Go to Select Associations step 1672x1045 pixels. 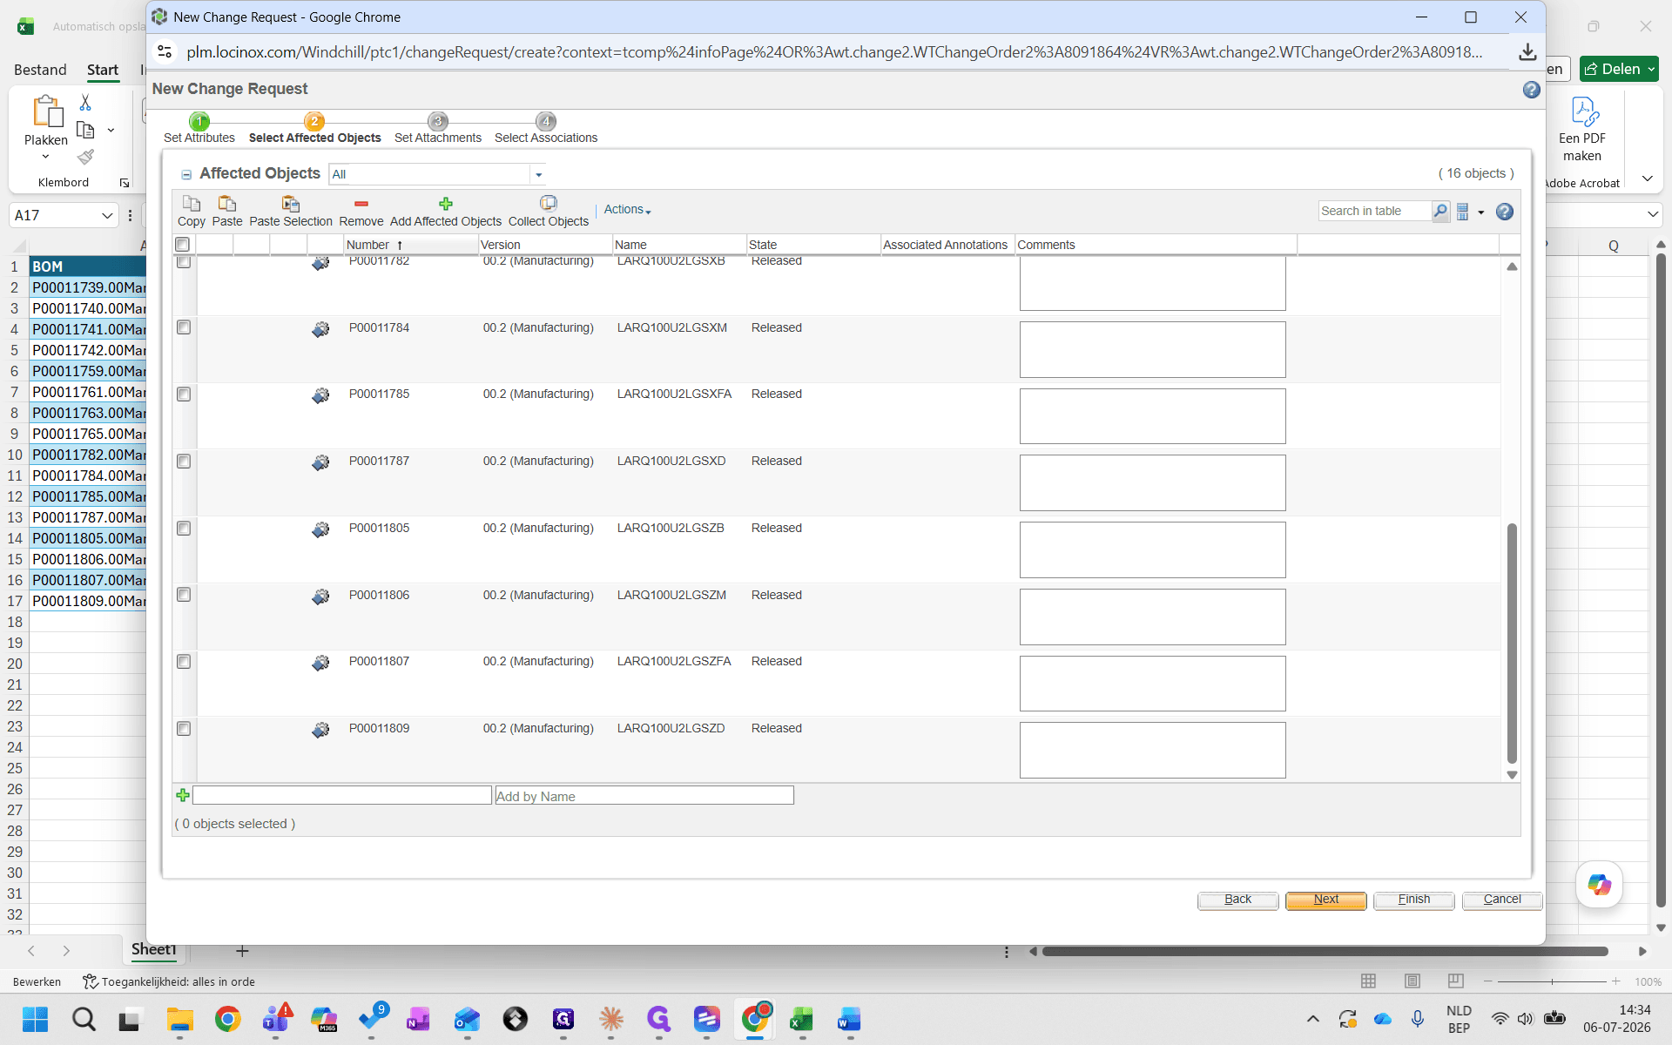click(546, 129)
